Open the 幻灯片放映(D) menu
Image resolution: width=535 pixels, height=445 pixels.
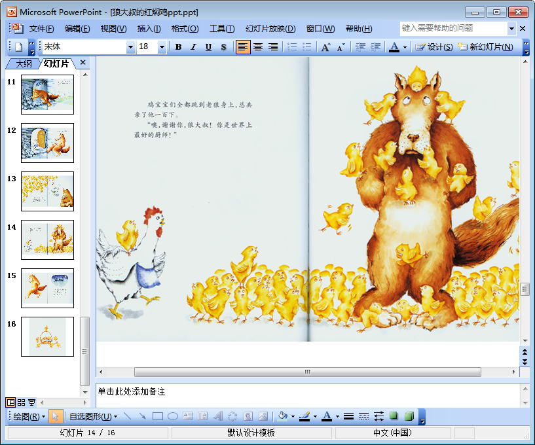pyautogui.click(x=270, y=29)
